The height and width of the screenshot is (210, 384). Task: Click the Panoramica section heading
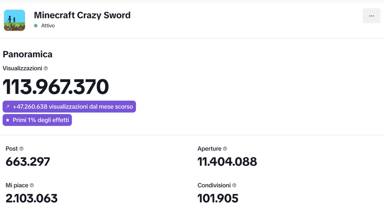[28, 54]
